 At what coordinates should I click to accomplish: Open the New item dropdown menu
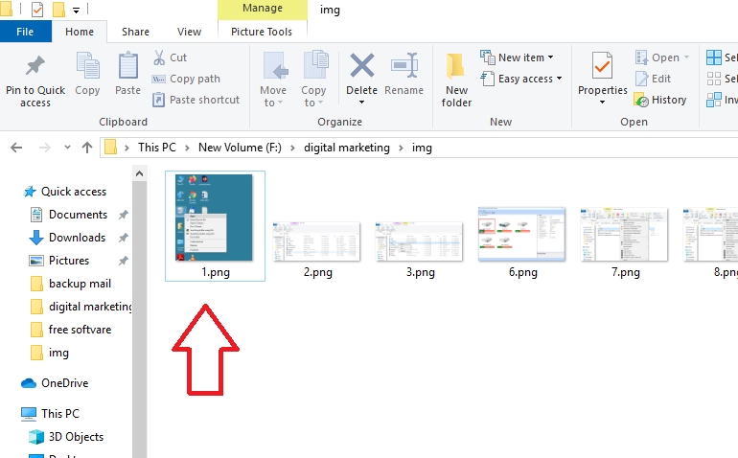point(518,57)
